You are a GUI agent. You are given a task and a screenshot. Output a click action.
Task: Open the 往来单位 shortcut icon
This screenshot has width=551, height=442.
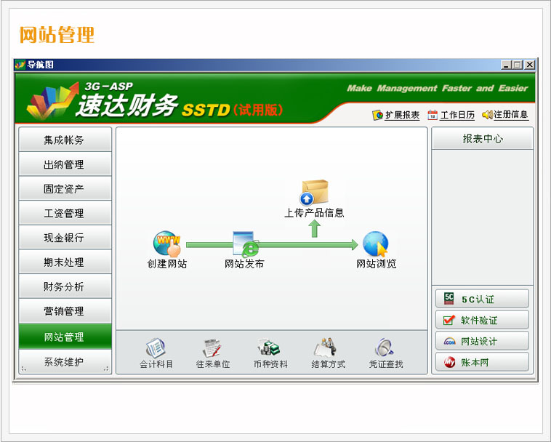point(212,347)
